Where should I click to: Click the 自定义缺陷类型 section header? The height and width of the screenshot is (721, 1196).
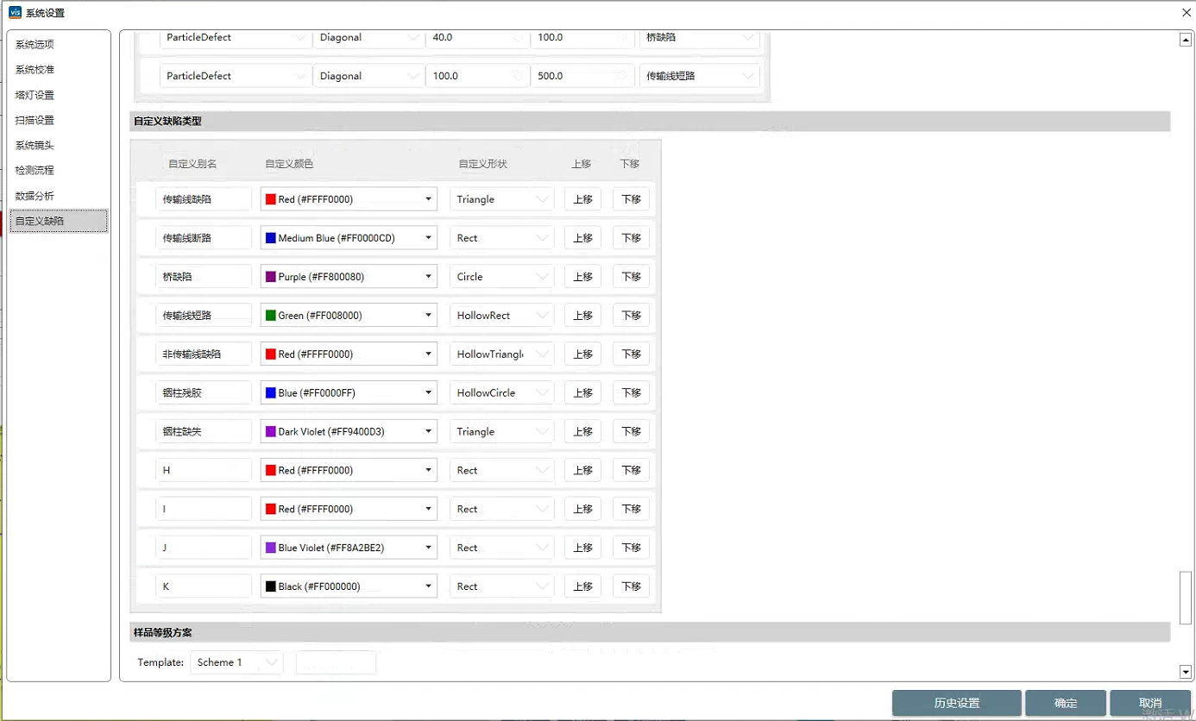tap(650, 122)
